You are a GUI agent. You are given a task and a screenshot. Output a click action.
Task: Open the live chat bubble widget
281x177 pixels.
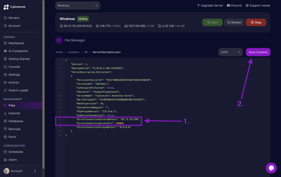click(x=271, y=168)
